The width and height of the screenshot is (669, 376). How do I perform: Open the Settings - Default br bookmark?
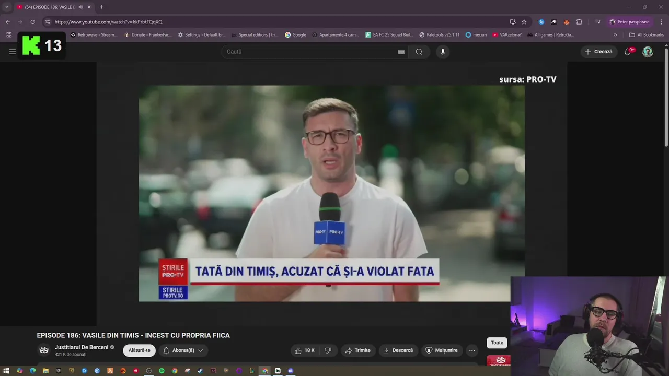tap(201, 35)
